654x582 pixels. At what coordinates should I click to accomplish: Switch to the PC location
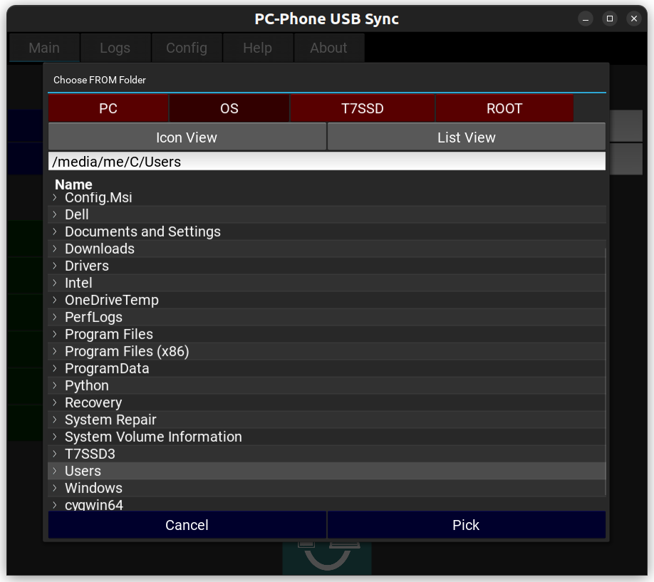coord(108,109)
